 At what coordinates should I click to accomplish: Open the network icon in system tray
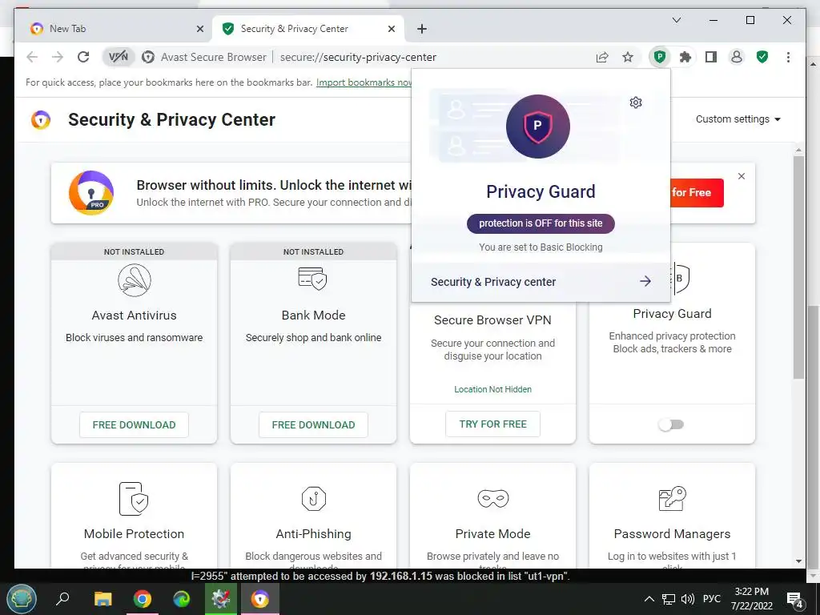coord(669,599)
